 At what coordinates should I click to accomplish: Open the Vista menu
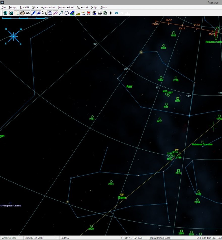point(35,7)
